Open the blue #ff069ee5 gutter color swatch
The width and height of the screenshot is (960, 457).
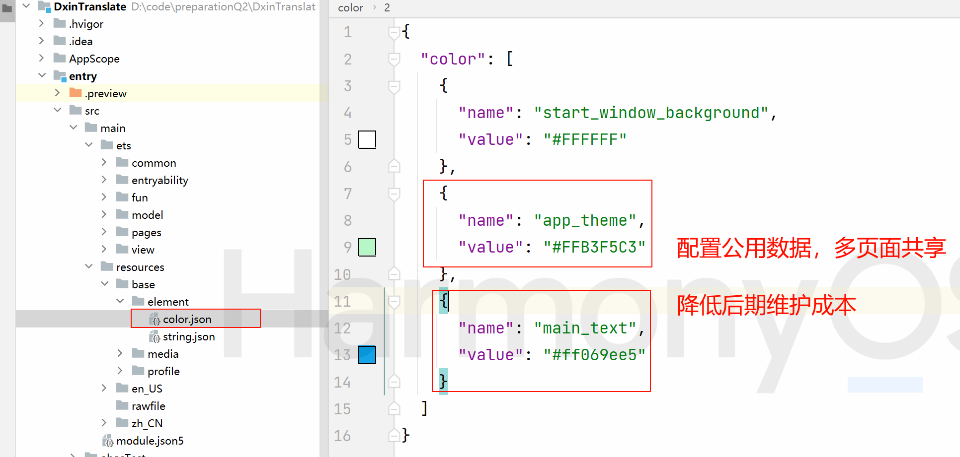[367, 355]
